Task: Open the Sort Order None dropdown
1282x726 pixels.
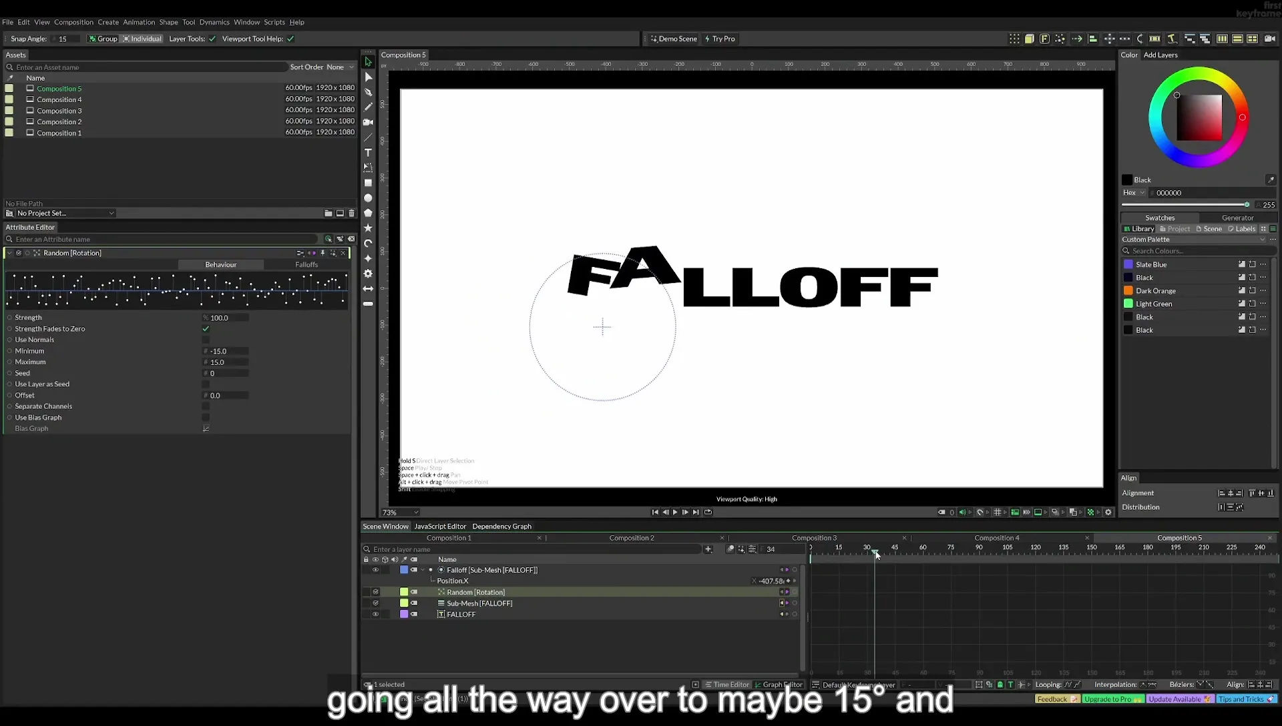Action: click(322, 67)
